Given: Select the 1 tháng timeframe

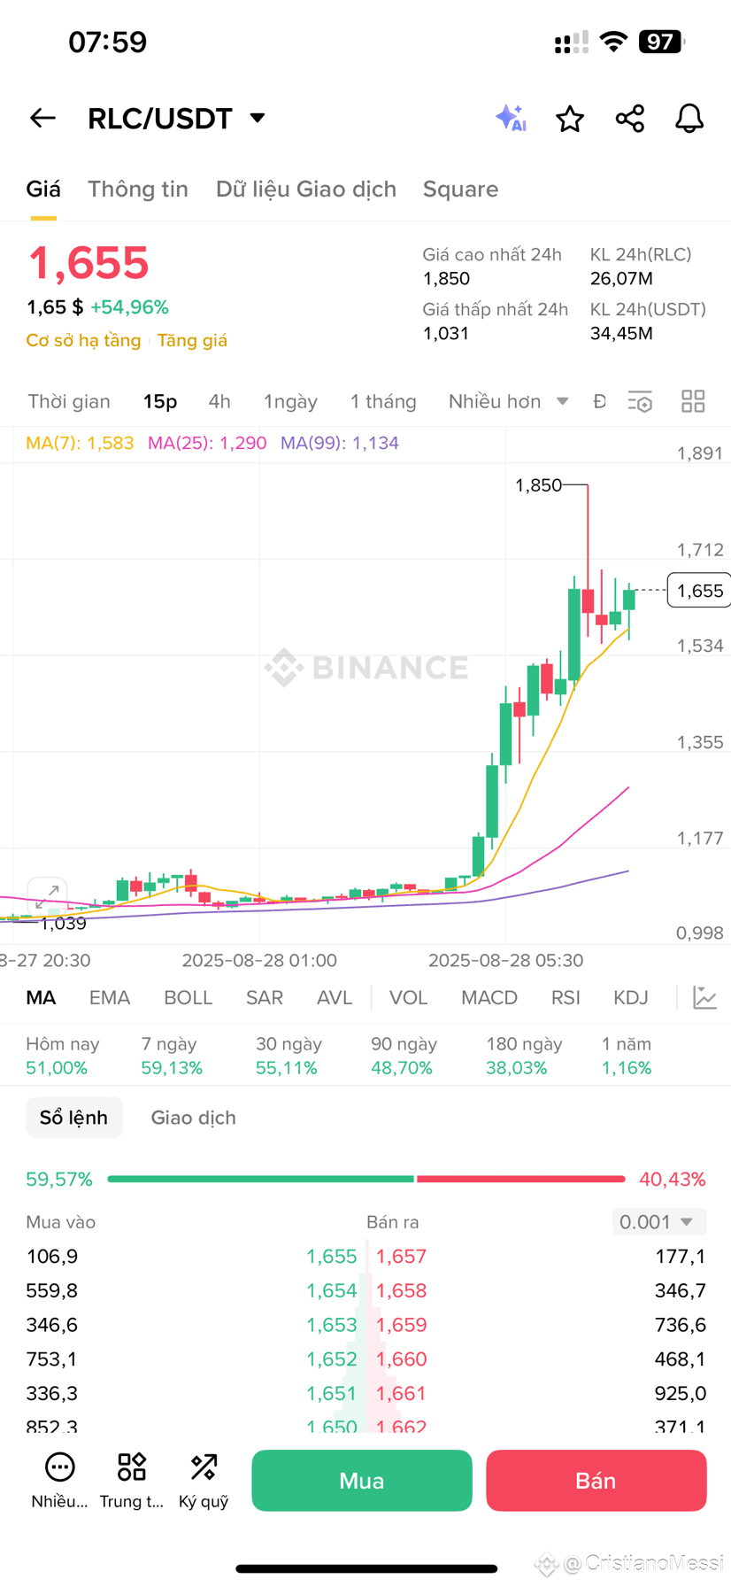Looking at the screenshot, I should pyautogui.click(x=383, y=401).
